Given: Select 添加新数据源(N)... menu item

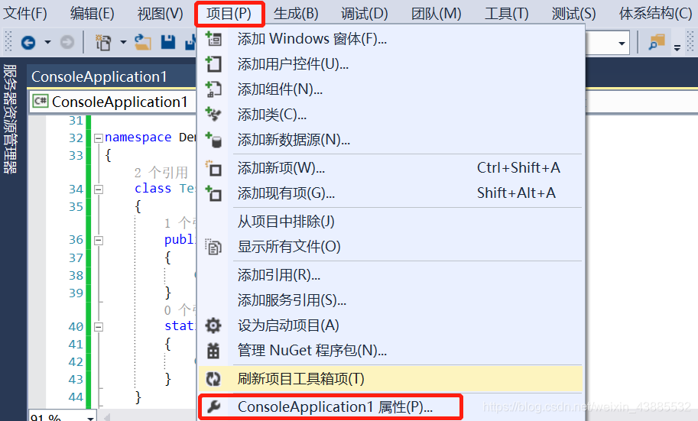Looking at the screenshot, I should point(391,140).
